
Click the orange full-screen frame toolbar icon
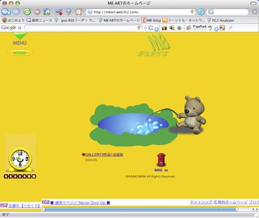point(78,12)
